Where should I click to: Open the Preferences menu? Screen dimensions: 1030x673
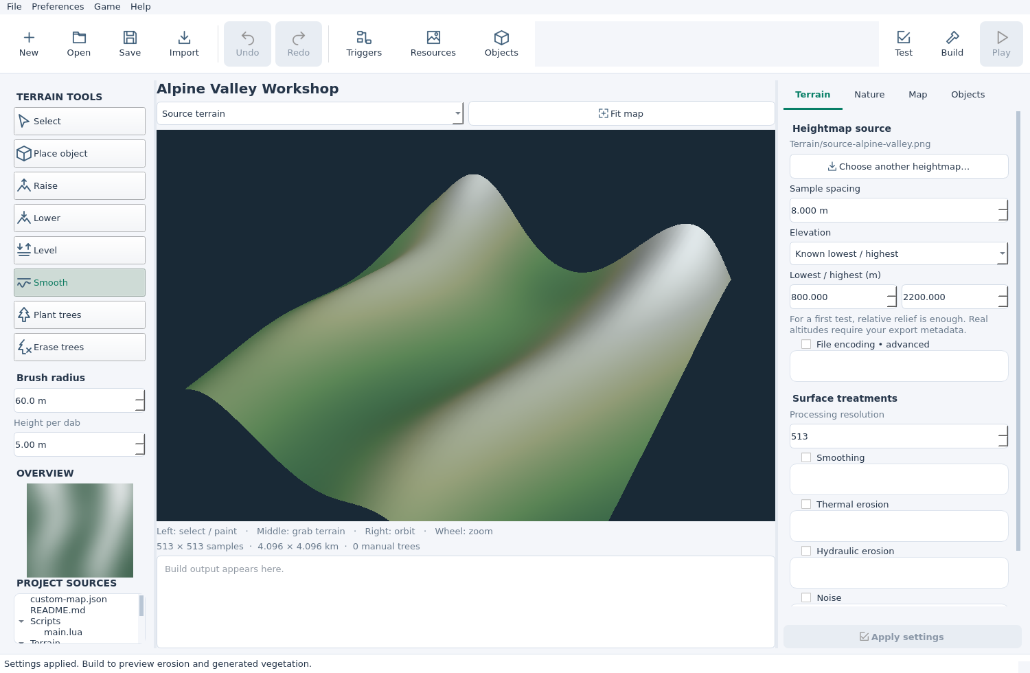coord(58,7)
